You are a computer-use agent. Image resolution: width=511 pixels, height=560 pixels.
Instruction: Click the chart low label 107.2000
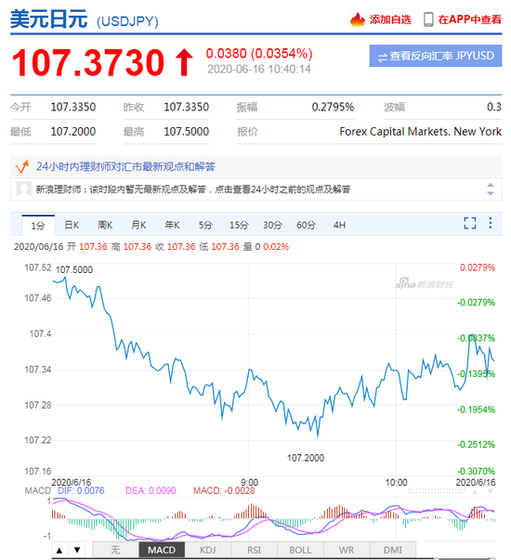click(x=306, y=458)
